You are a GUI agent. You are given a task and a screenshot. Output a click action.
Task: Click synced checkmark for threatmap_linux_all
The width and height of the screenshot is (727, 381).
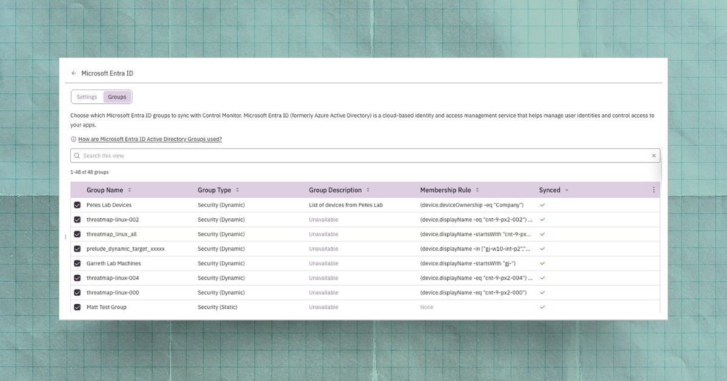coord(542,234)
